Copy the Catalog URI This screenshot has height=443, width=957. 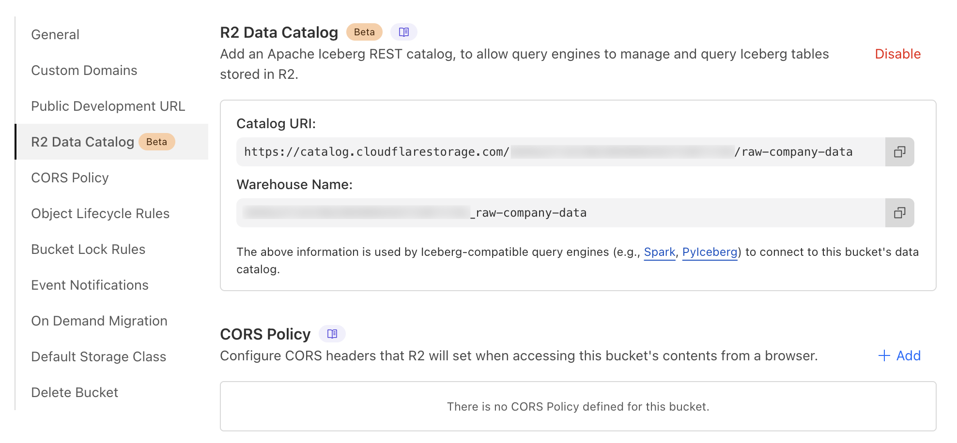899,151
